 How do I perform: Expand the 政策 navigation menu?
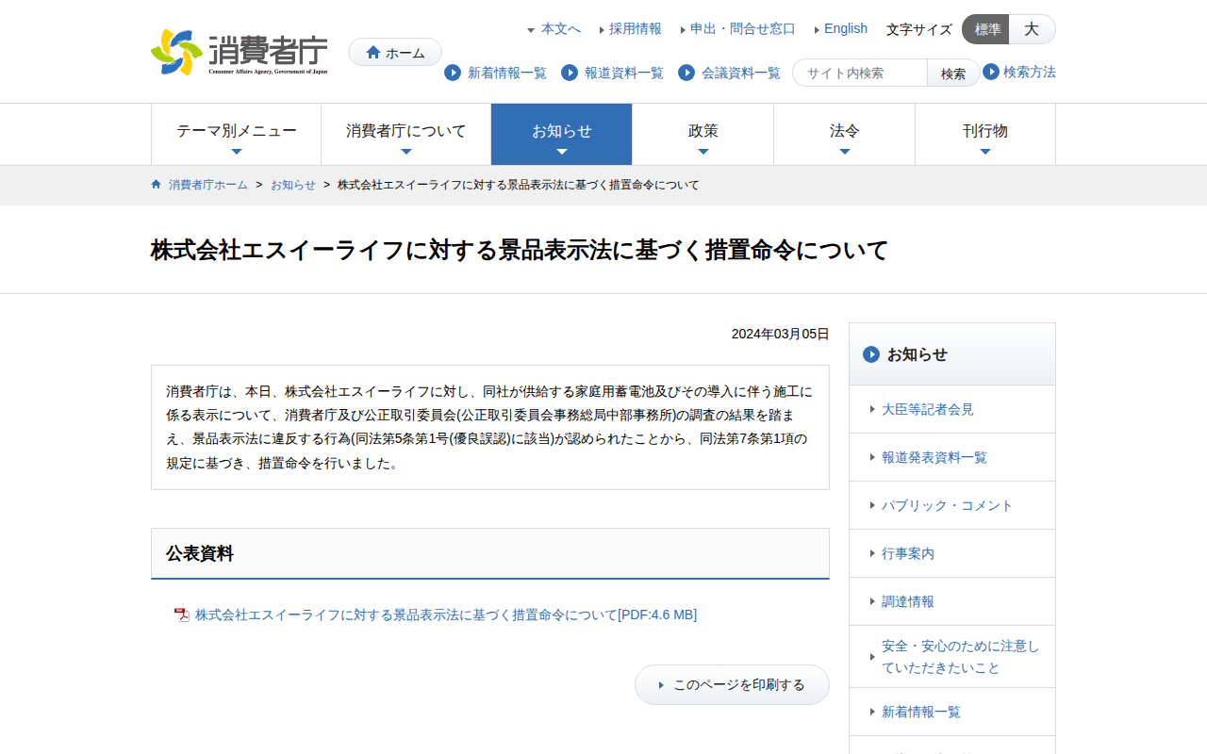[x=703, y=134]
